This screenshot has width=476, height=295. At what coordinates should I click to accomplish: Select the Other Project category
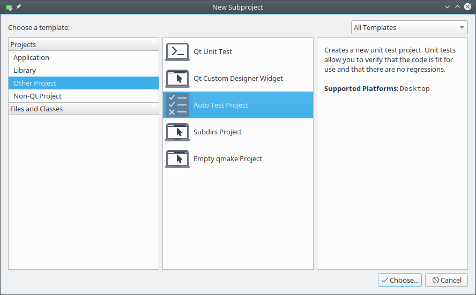pos(84,83)
